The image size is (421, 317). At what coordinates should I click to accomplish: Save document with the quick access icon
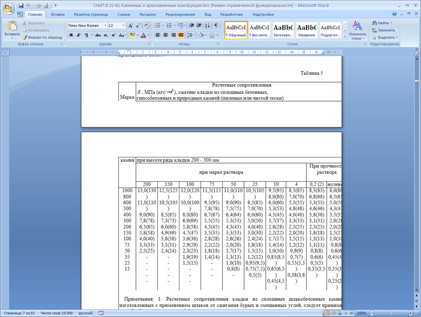point(21,5)
